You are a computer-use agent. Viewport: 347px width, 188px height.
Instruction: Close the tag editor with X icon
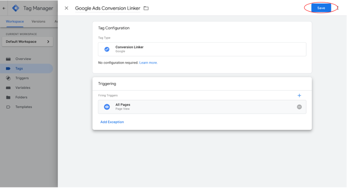66,8
